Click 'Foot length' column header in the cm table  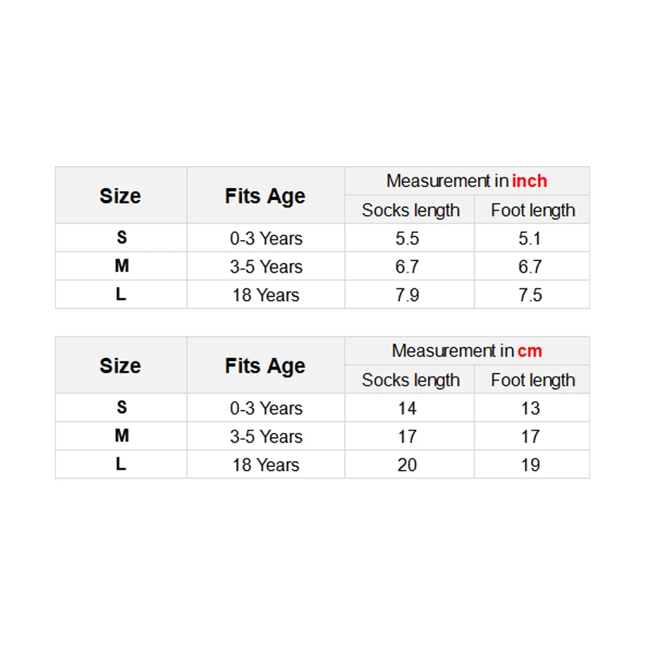tap(533, 381)
